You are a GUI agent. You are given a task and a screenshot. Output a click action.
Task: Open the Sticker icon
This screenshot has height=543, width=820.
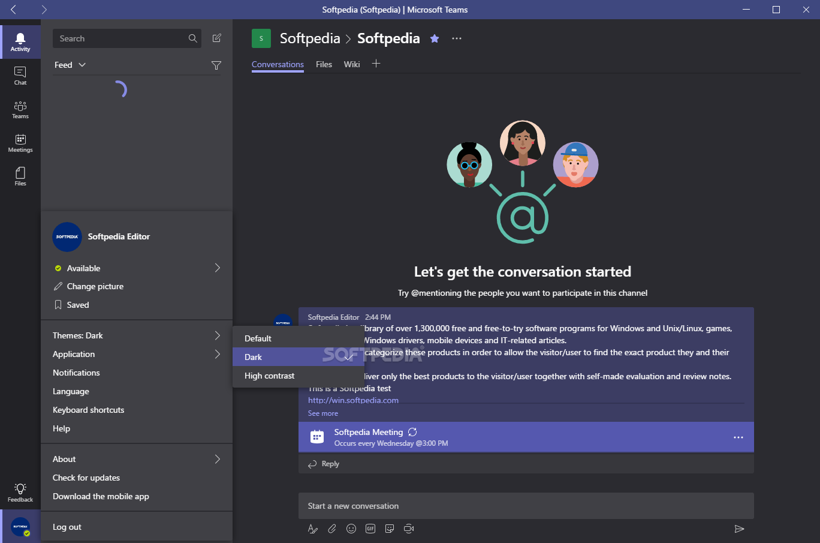tap(390, 529)
